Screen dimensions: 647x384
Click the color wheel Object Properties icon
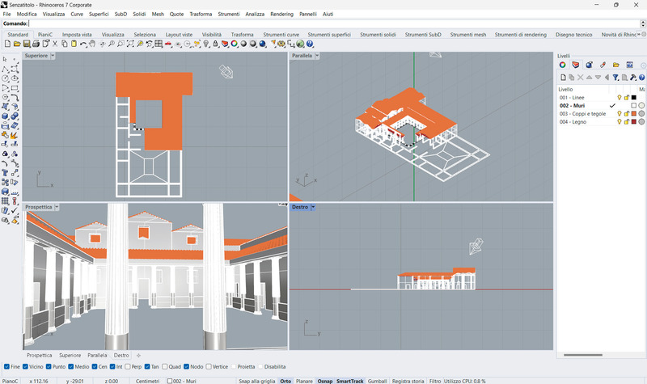coord(235,44)
